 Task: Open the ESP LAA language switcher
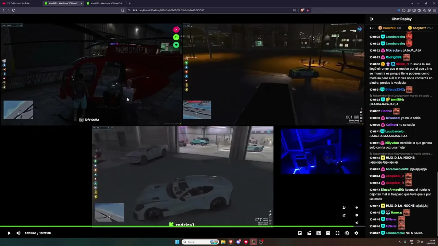[x=412, y=242]
